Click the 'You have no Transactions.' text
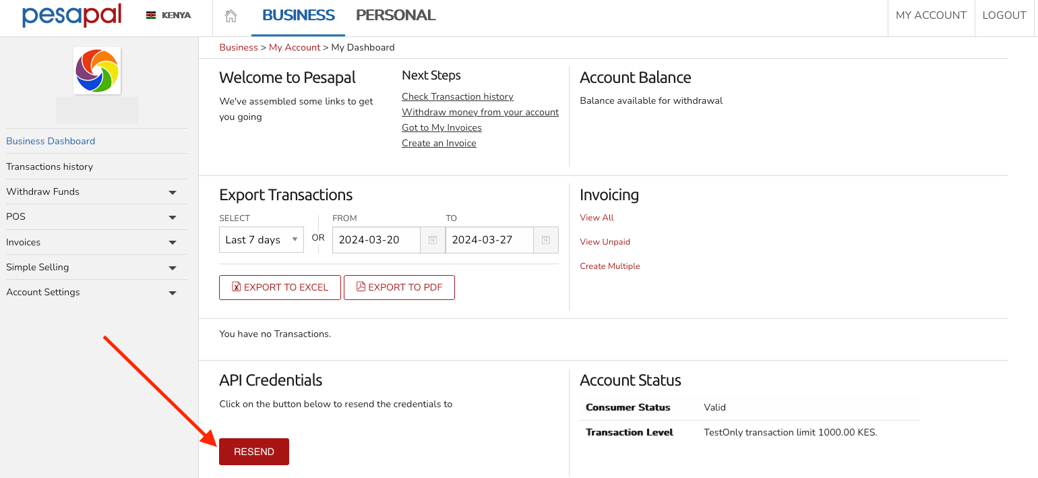Screen dimensions: 1038x478 click(x=275, y=334)
